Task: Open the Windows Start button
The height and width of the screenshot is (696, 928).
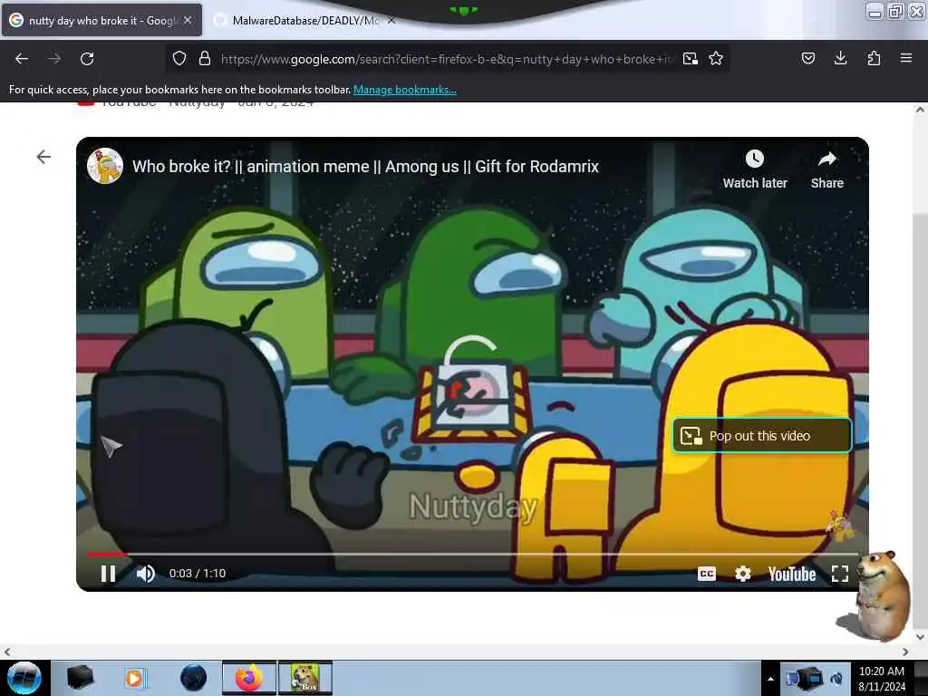Action: pyautogui.click(x=24, y=678)
